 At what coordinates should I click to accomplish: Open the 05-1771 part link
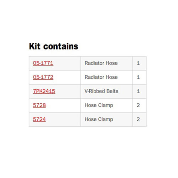(43, 63)
